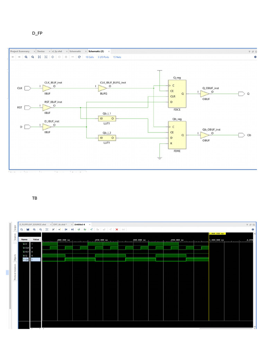Screen dimensions: 266x355
Task: Click the schematic fit-selection icon
Action: (x=46, y=57)
